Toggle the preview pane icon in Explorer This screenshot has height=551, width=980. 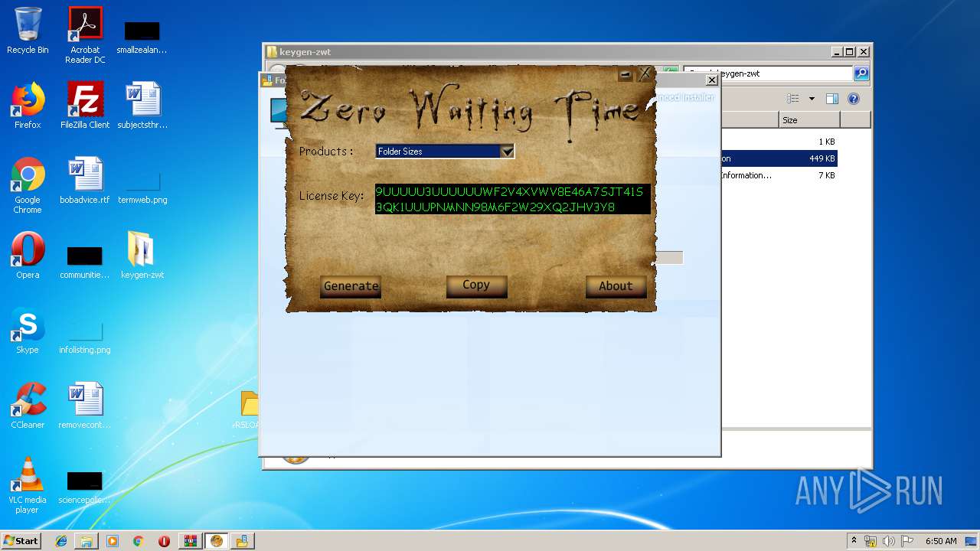click(832, 99)
